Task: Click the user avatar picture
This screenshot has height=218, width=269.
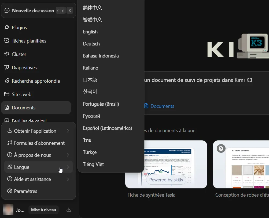Action: pyautogui.click(x=8, y=210)
